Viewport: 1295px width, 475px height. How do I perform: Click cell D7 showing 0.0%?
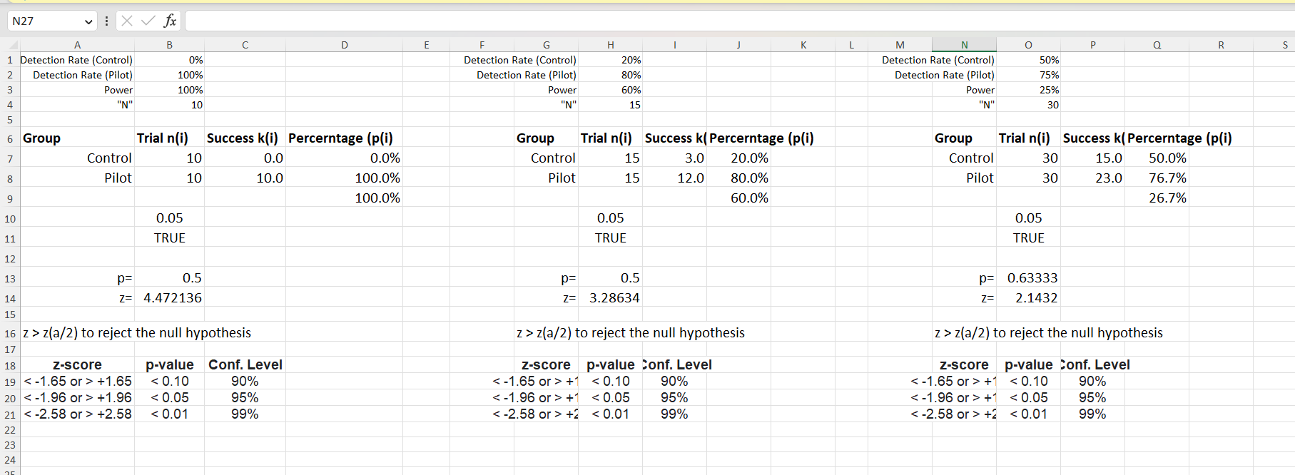point(344,158)
